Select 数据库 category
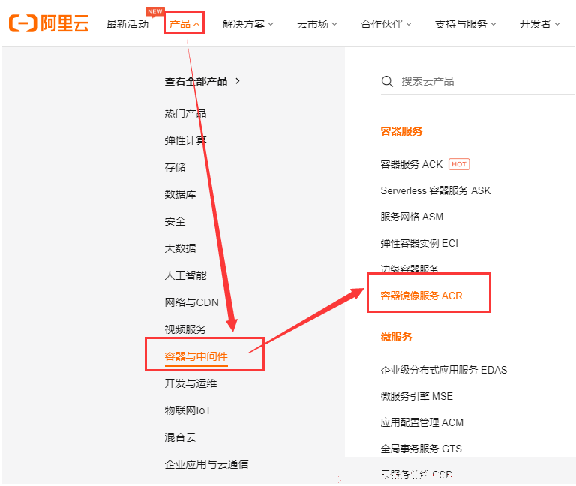Screen dimensions: 576x486 pos(180,194)
